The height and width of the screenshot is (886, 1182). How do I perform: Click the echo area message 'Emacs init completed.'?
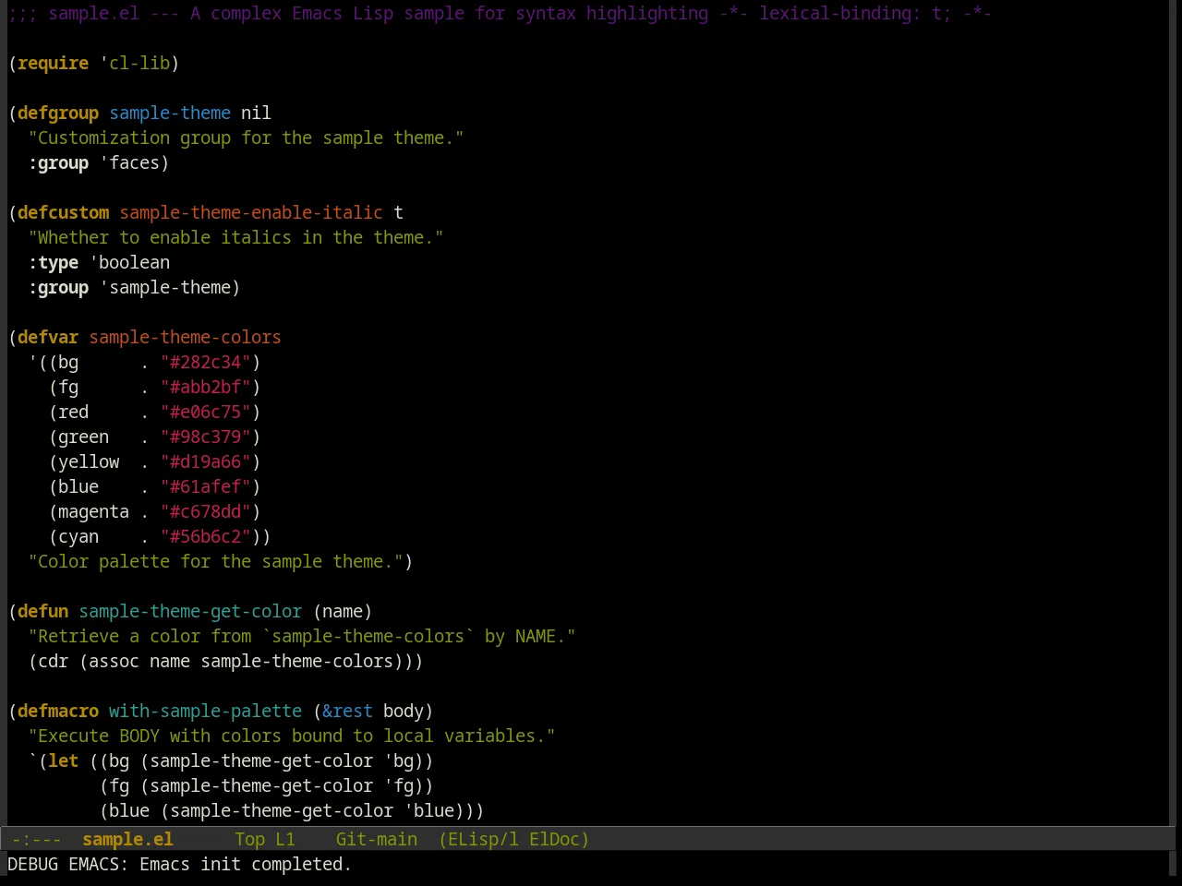pos(245,864)
